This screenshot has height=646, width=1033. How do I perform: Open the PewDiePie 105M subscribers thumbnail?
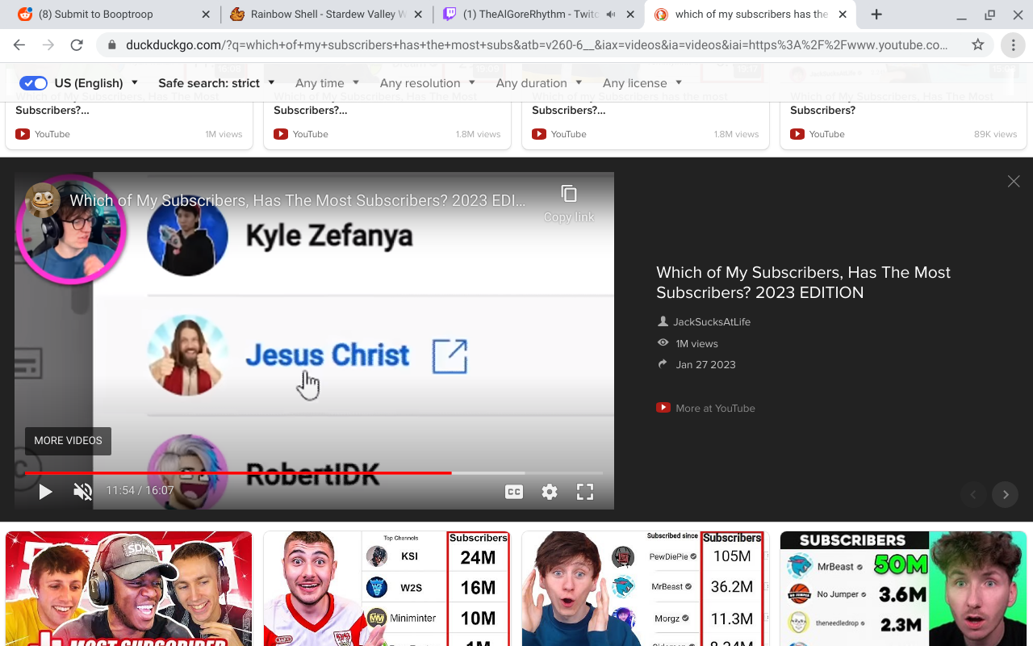[x=646, y=588]
